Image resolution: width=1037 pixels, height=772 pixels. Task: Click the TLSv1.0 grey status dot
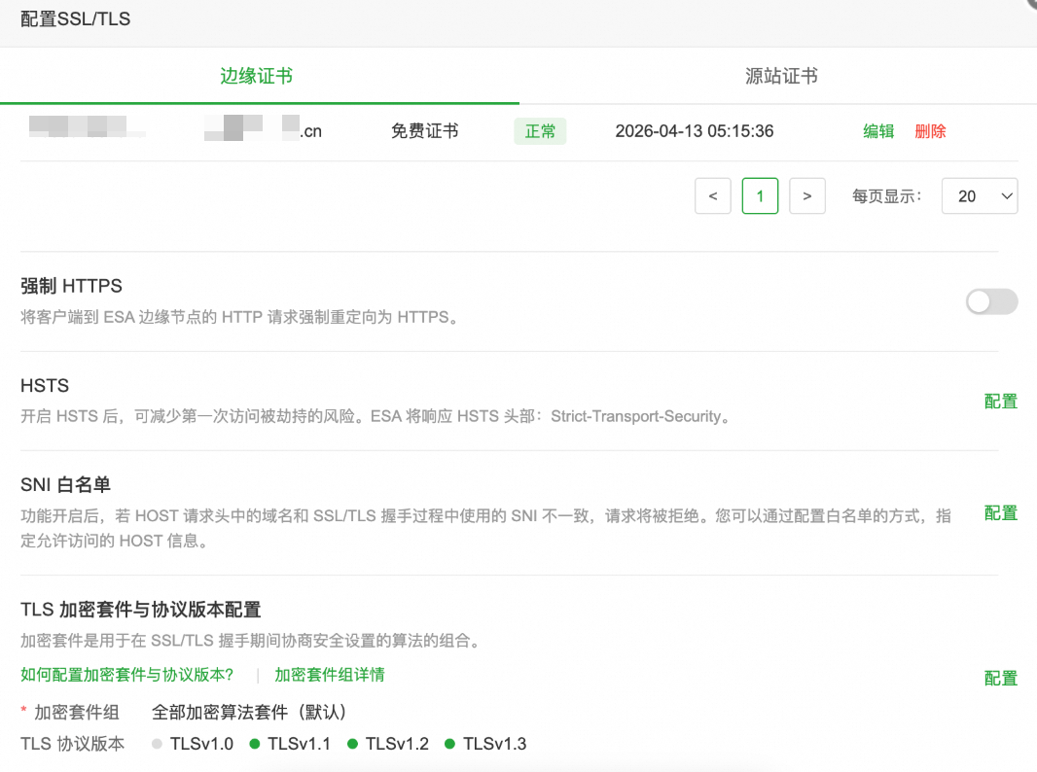click(157, 744)
